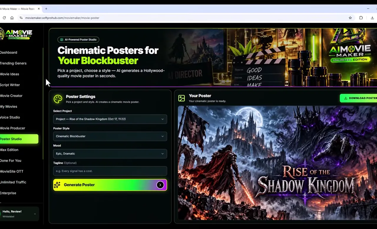Go to Dashboard in the sidebar
Screen dimensions: 377x229
click(9, 53)
